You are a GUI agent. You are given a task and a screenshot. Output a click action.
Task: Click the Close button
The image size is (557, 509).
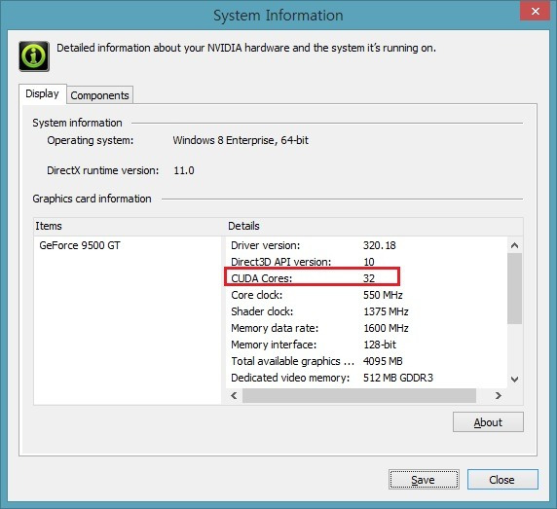pyautogui.click(x=501, y=480)
